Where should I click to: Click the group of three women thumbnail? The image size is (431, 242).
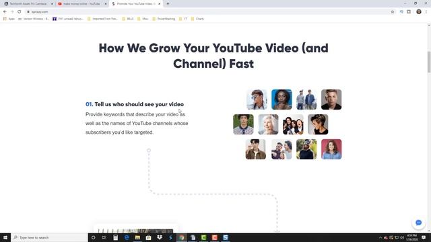pyautogui.click(x=293, y=124)
